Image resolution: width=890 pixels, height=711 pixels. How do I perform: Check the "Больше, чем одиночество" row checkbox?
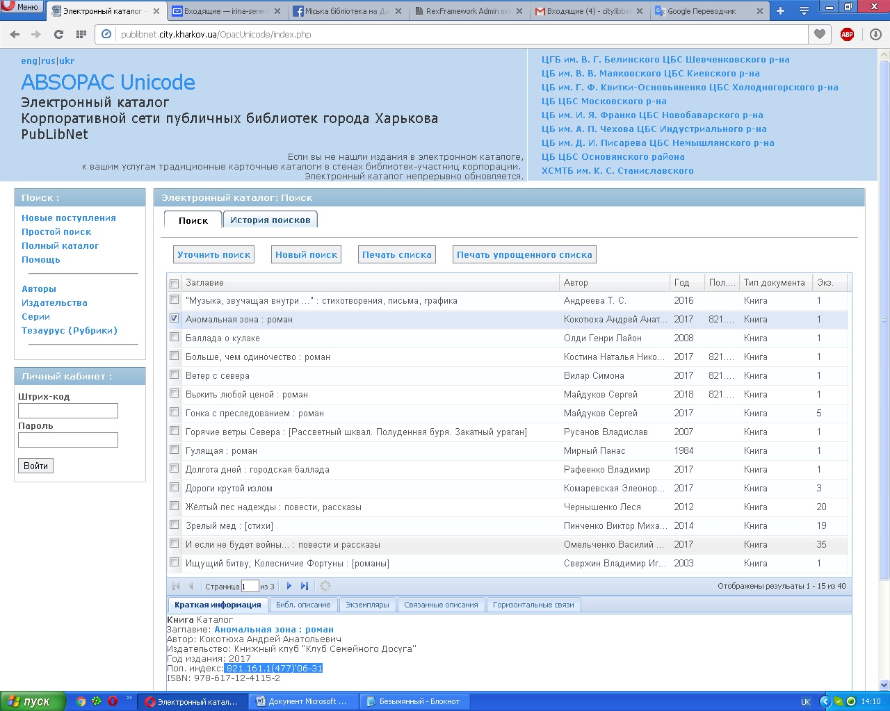pos(175,356)
